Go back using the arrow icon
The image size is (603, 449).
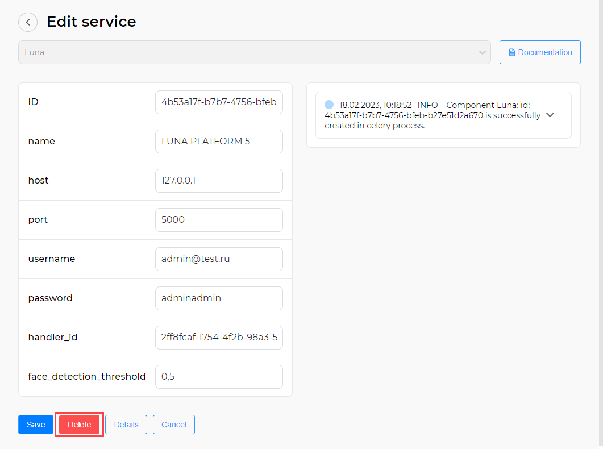[x=28, y=22]
